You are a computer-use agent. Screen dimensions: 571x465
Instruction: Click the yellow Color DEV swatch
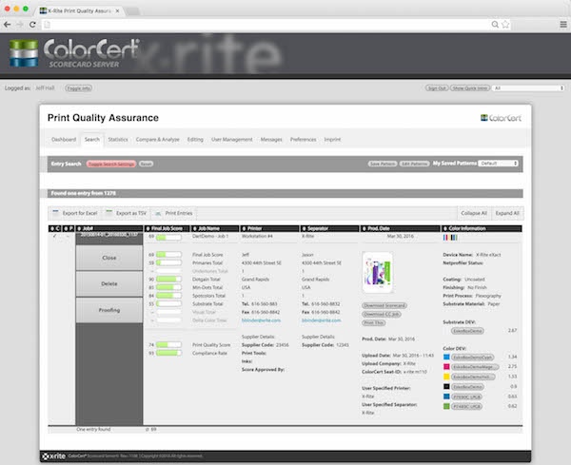click(446, 377)
